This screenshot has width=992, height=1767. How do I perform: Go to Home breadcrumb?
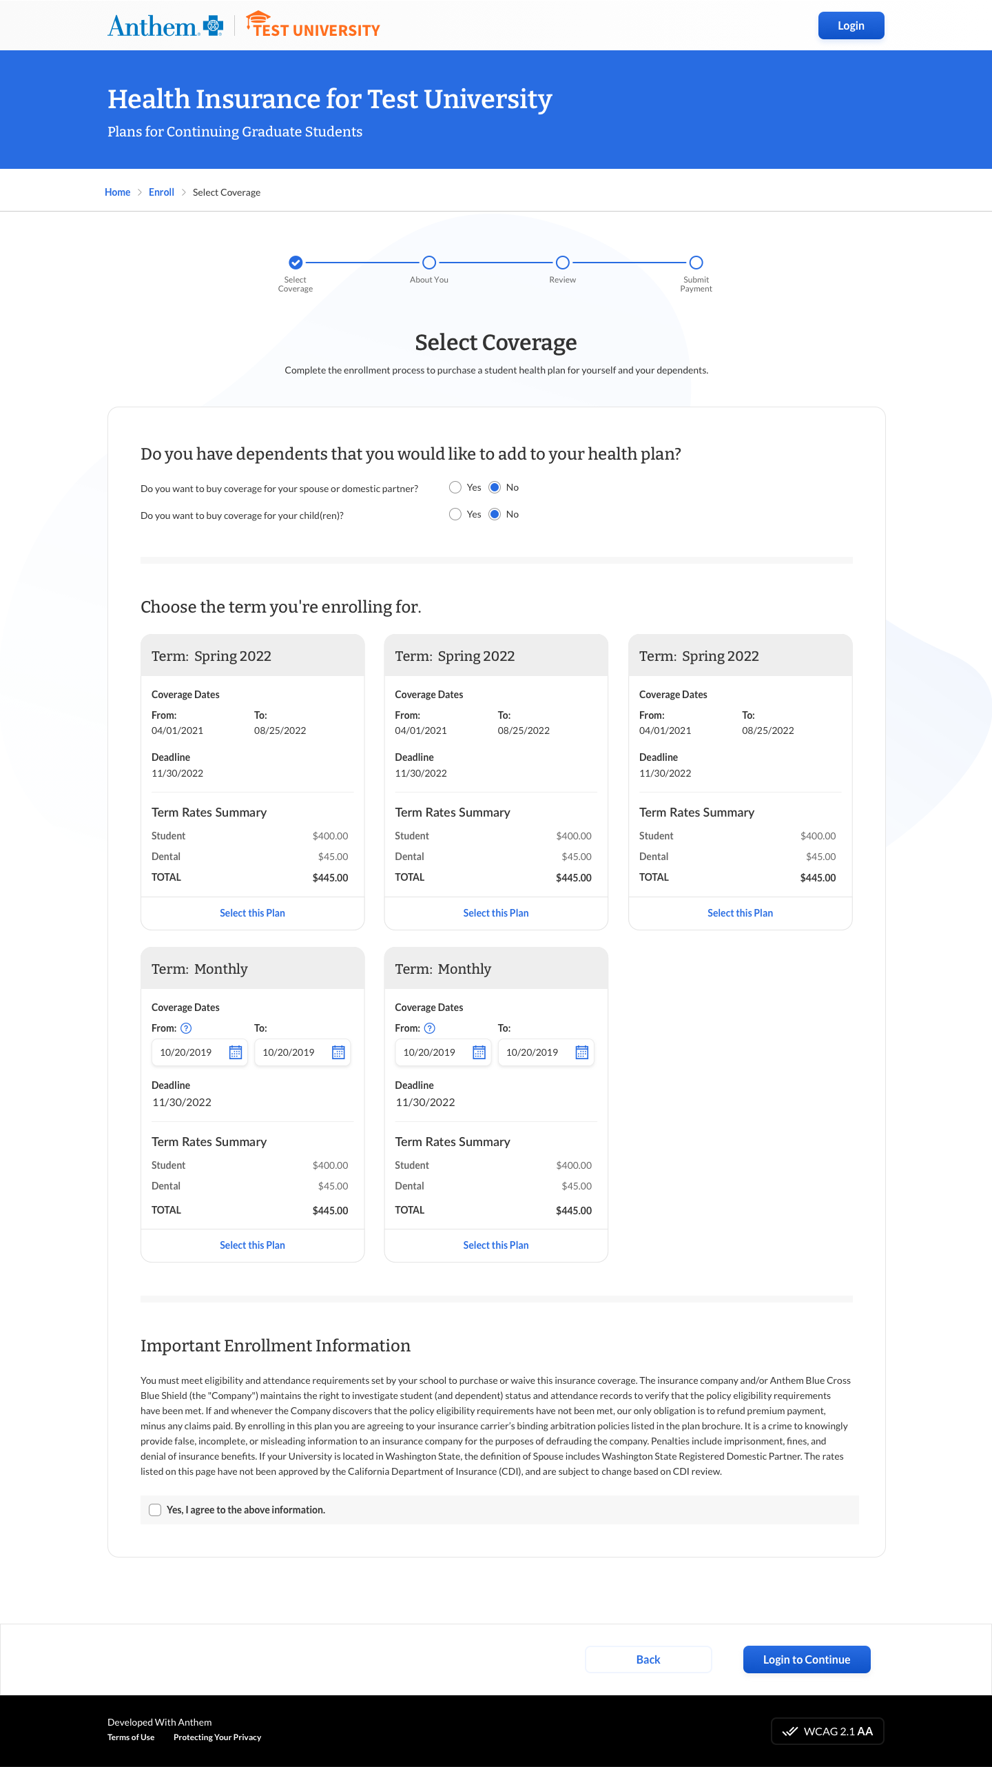pyautogui.click(x=117, y=192)
